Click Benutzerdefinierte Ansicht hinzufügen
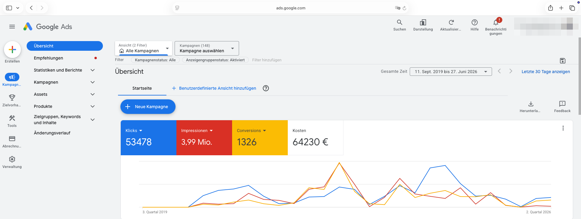Image resolution: width=581 pixels, height=219 pixels. (x=214, y=88)
